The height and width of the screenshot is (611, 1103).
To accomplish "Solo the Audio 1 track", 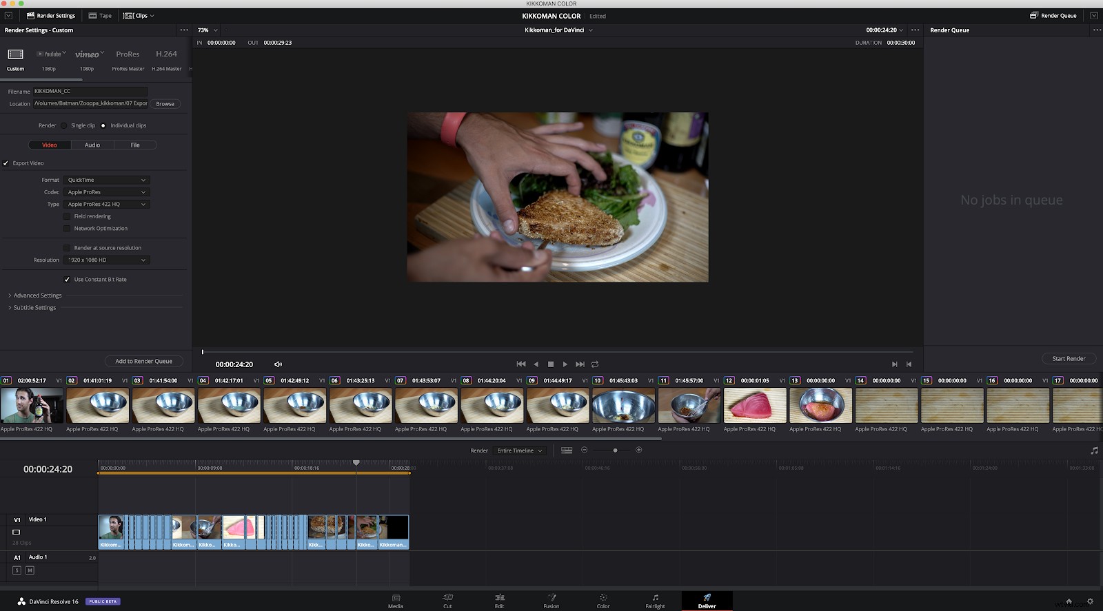I will pyautogui.click(x=17, y=570).
